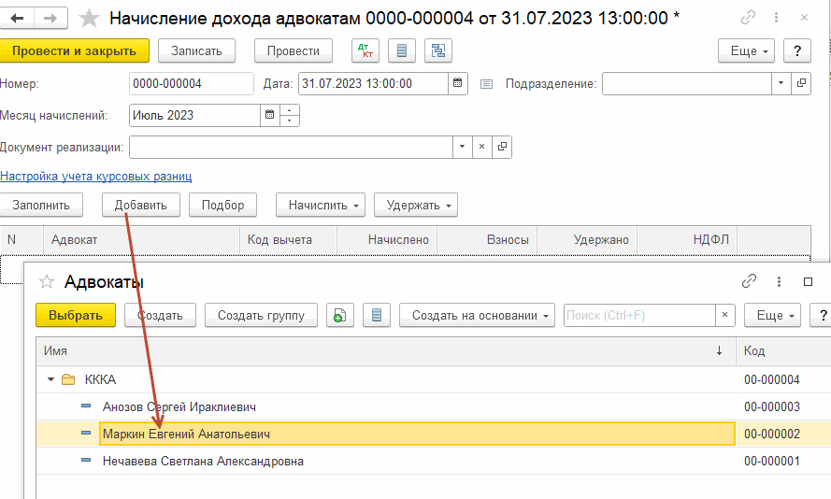Image resolution: width=831 pixels, height=499 pixels.
Task: Open the calendar picker beside the Дата field
Action: (458, 84)
